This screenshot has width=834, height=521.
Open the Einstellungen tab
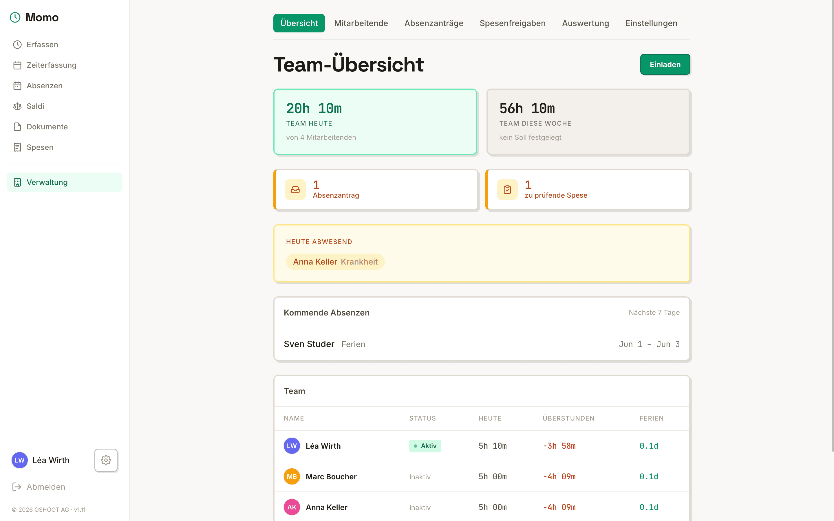(651, 23)
